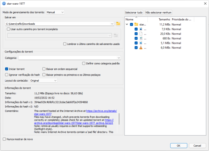Open the Modo de gerenciamento Manual dropdown
This screenshot has height=151, width=209.
55,12
